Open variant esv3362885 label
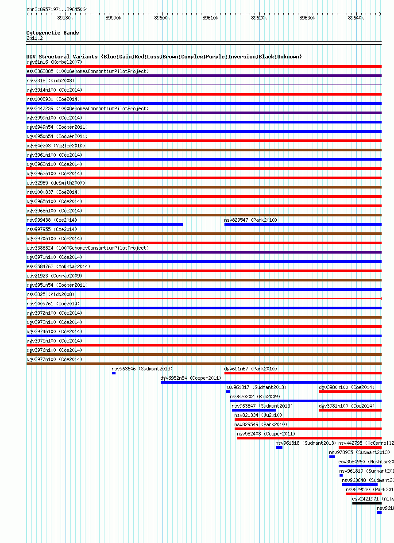The image size is (394, 543). pos(88,72)
